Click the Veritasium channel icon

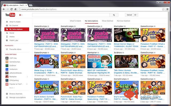tap(7, 69)
